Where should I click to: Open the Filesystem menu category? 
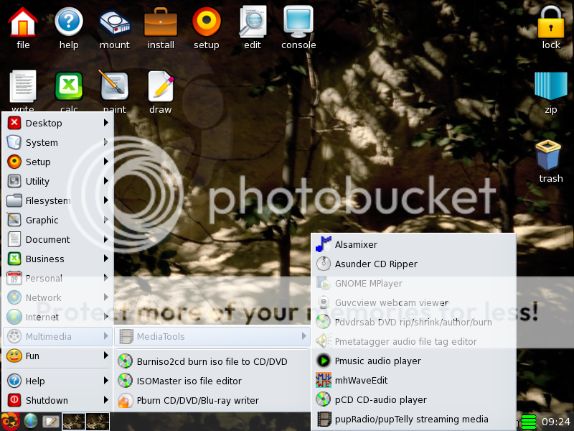[x=58, y=200]
